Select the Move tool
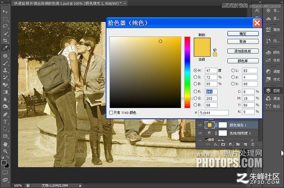 [x=5, y=11]
